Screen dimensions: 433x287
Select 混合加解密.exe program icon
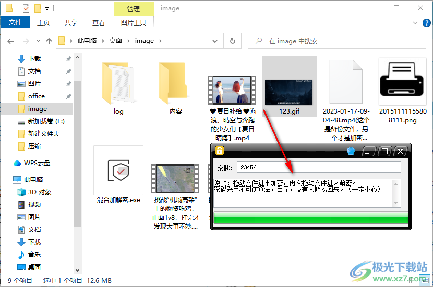[118, 170]
